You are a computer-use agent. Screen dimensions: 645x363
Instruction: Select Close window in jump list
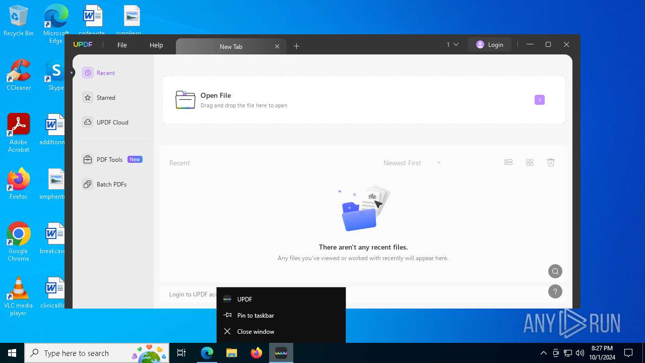(x=281, y=331)
